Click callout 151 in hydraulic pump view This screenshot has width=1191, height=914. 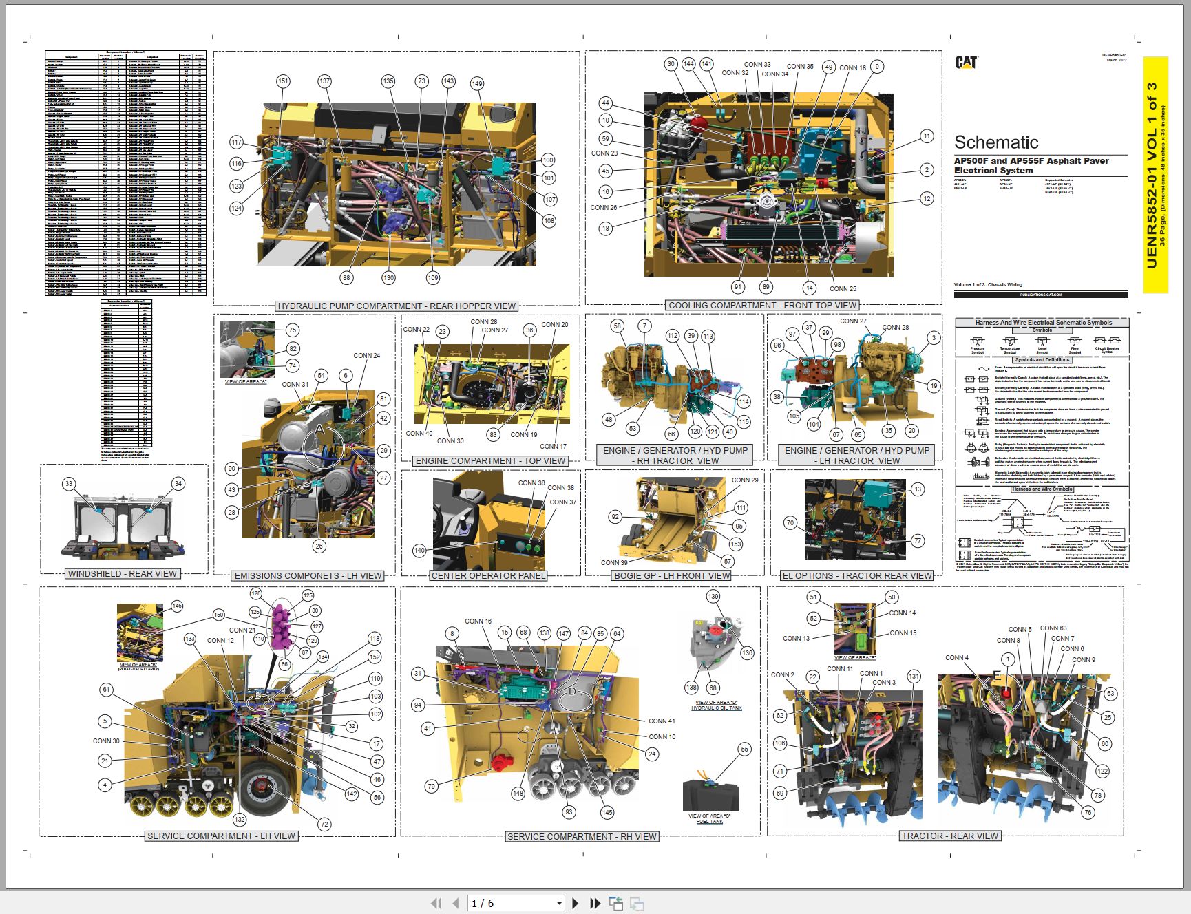(283, 81)
